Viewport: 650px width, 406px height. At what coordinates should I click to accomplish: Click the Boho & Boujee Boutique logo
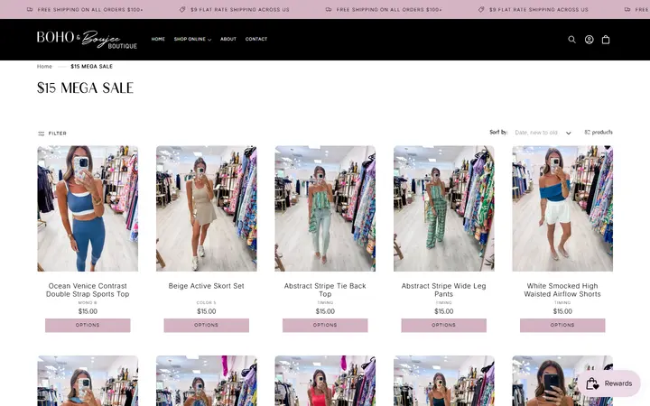87,40
